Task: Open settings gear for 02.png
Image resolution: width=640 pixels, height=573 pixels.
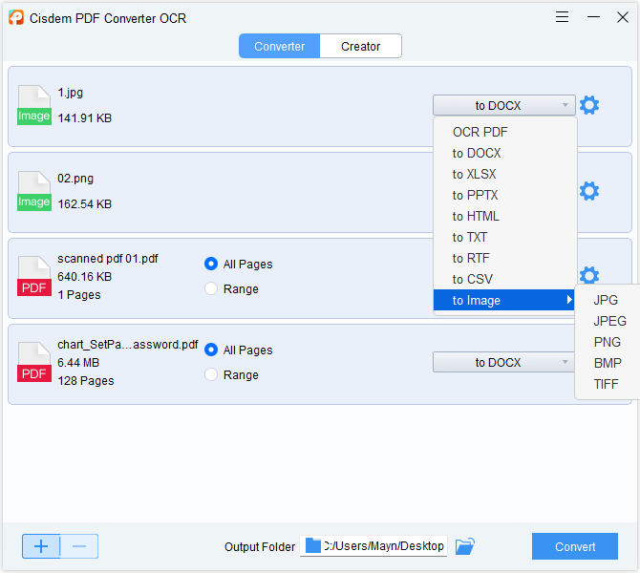Action: [x=589, y=191]
